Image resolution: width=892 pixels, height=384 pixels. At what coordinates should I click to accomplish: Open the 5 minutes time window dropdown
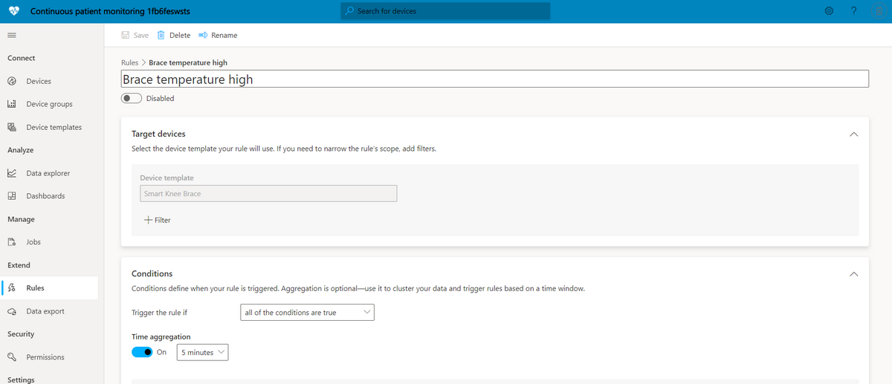pyautogui.click(x=202, y=352)
